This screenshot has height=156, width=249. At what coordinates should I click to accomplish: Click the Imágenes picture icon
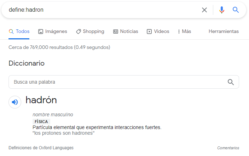point(40,32)
